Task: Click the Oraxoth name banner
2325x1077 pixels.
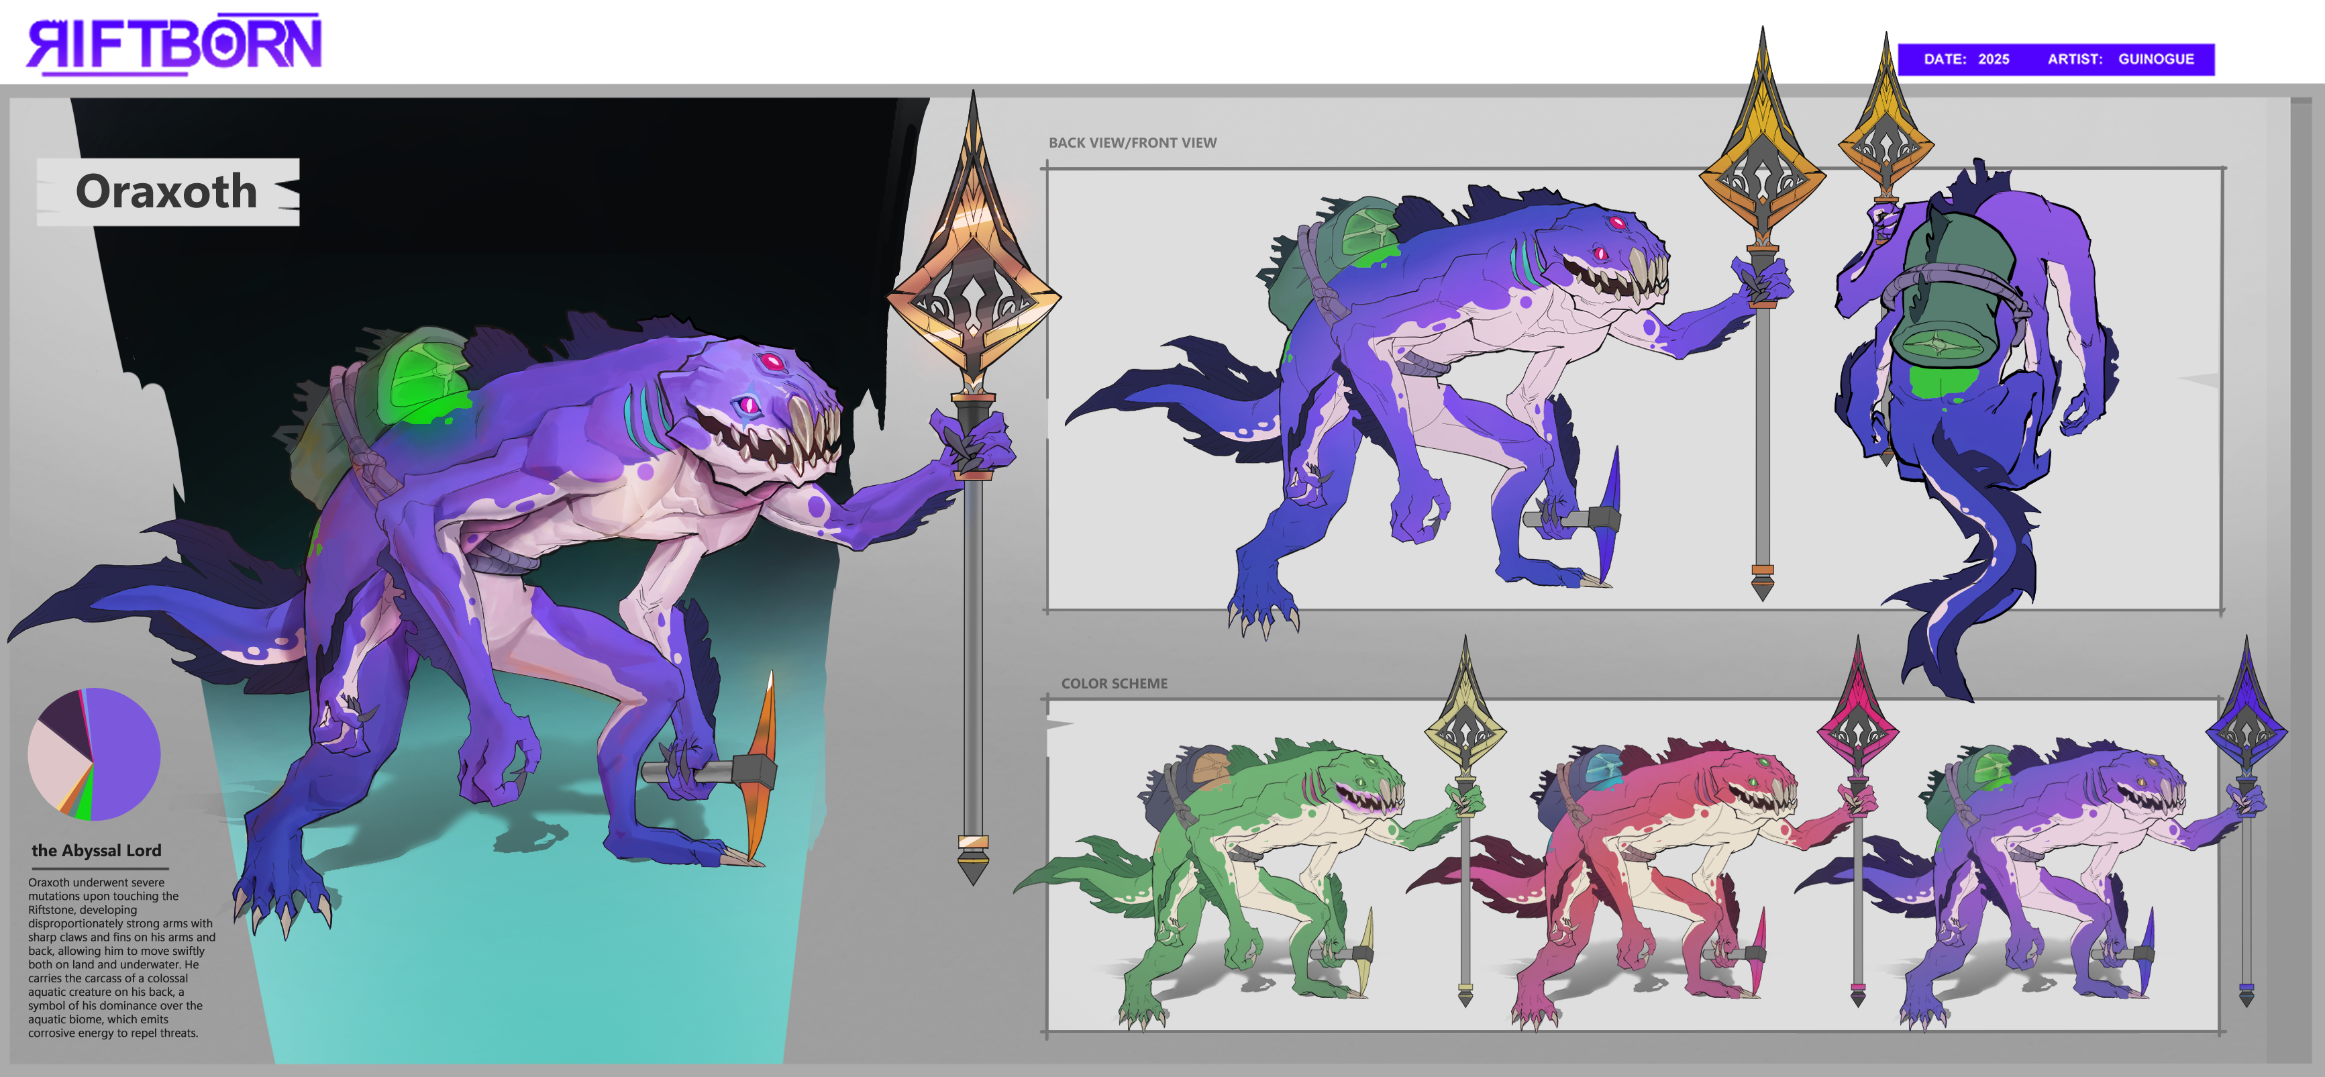Action: [x=167, y=191]
